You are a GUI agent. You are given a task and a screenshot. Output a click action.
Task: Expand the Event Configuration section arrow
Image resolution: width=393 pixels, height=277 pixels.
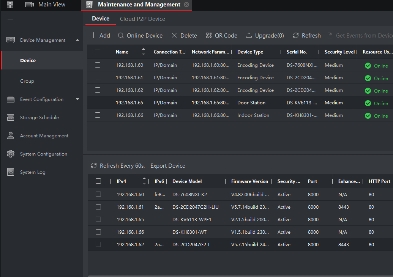click(x=77, y=99)
